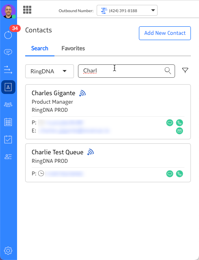Image resolution: width=199 pixels, height=260 pixels.
Task: Select the Search tab
Action: [x=40, y=48]
